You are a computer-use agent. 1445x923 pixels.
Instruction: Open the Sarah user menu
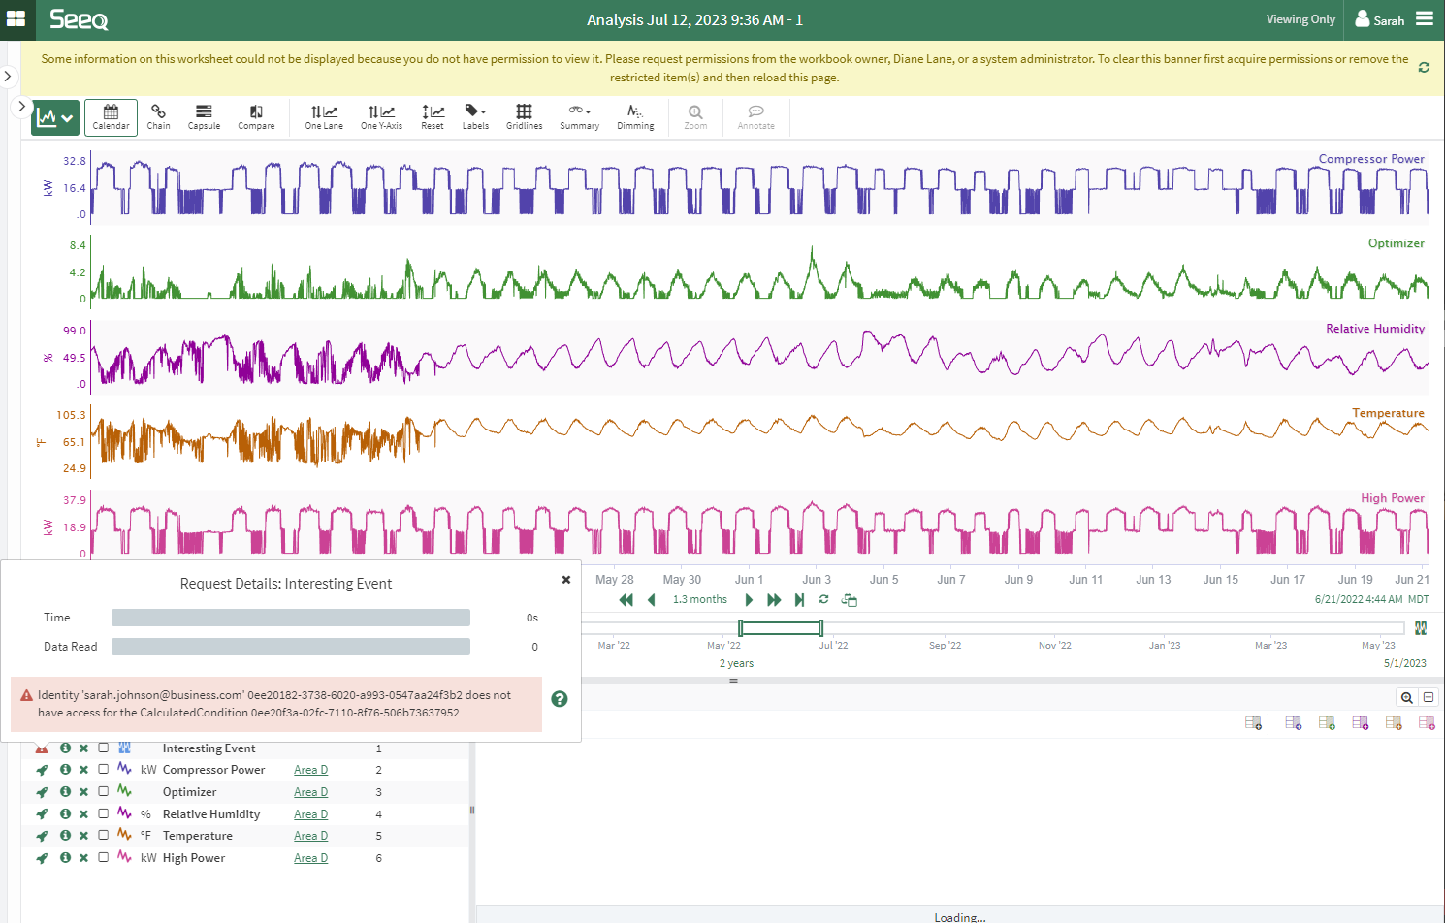(x=1379, y=19)
